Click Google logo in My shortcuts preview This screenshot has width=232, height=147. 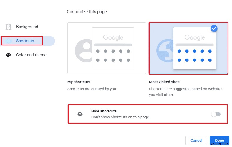113,37
